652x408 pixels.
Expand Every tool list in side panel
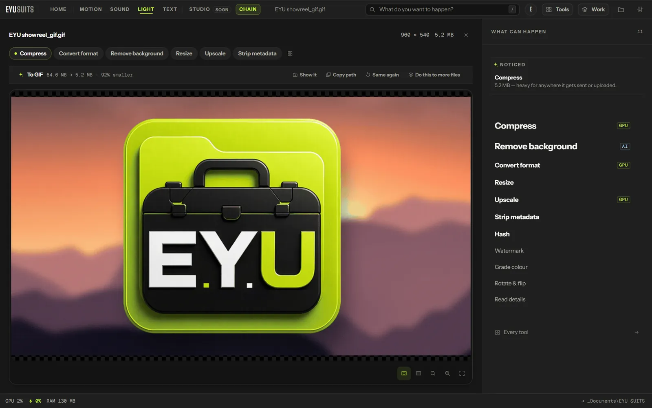pos(566,333)
